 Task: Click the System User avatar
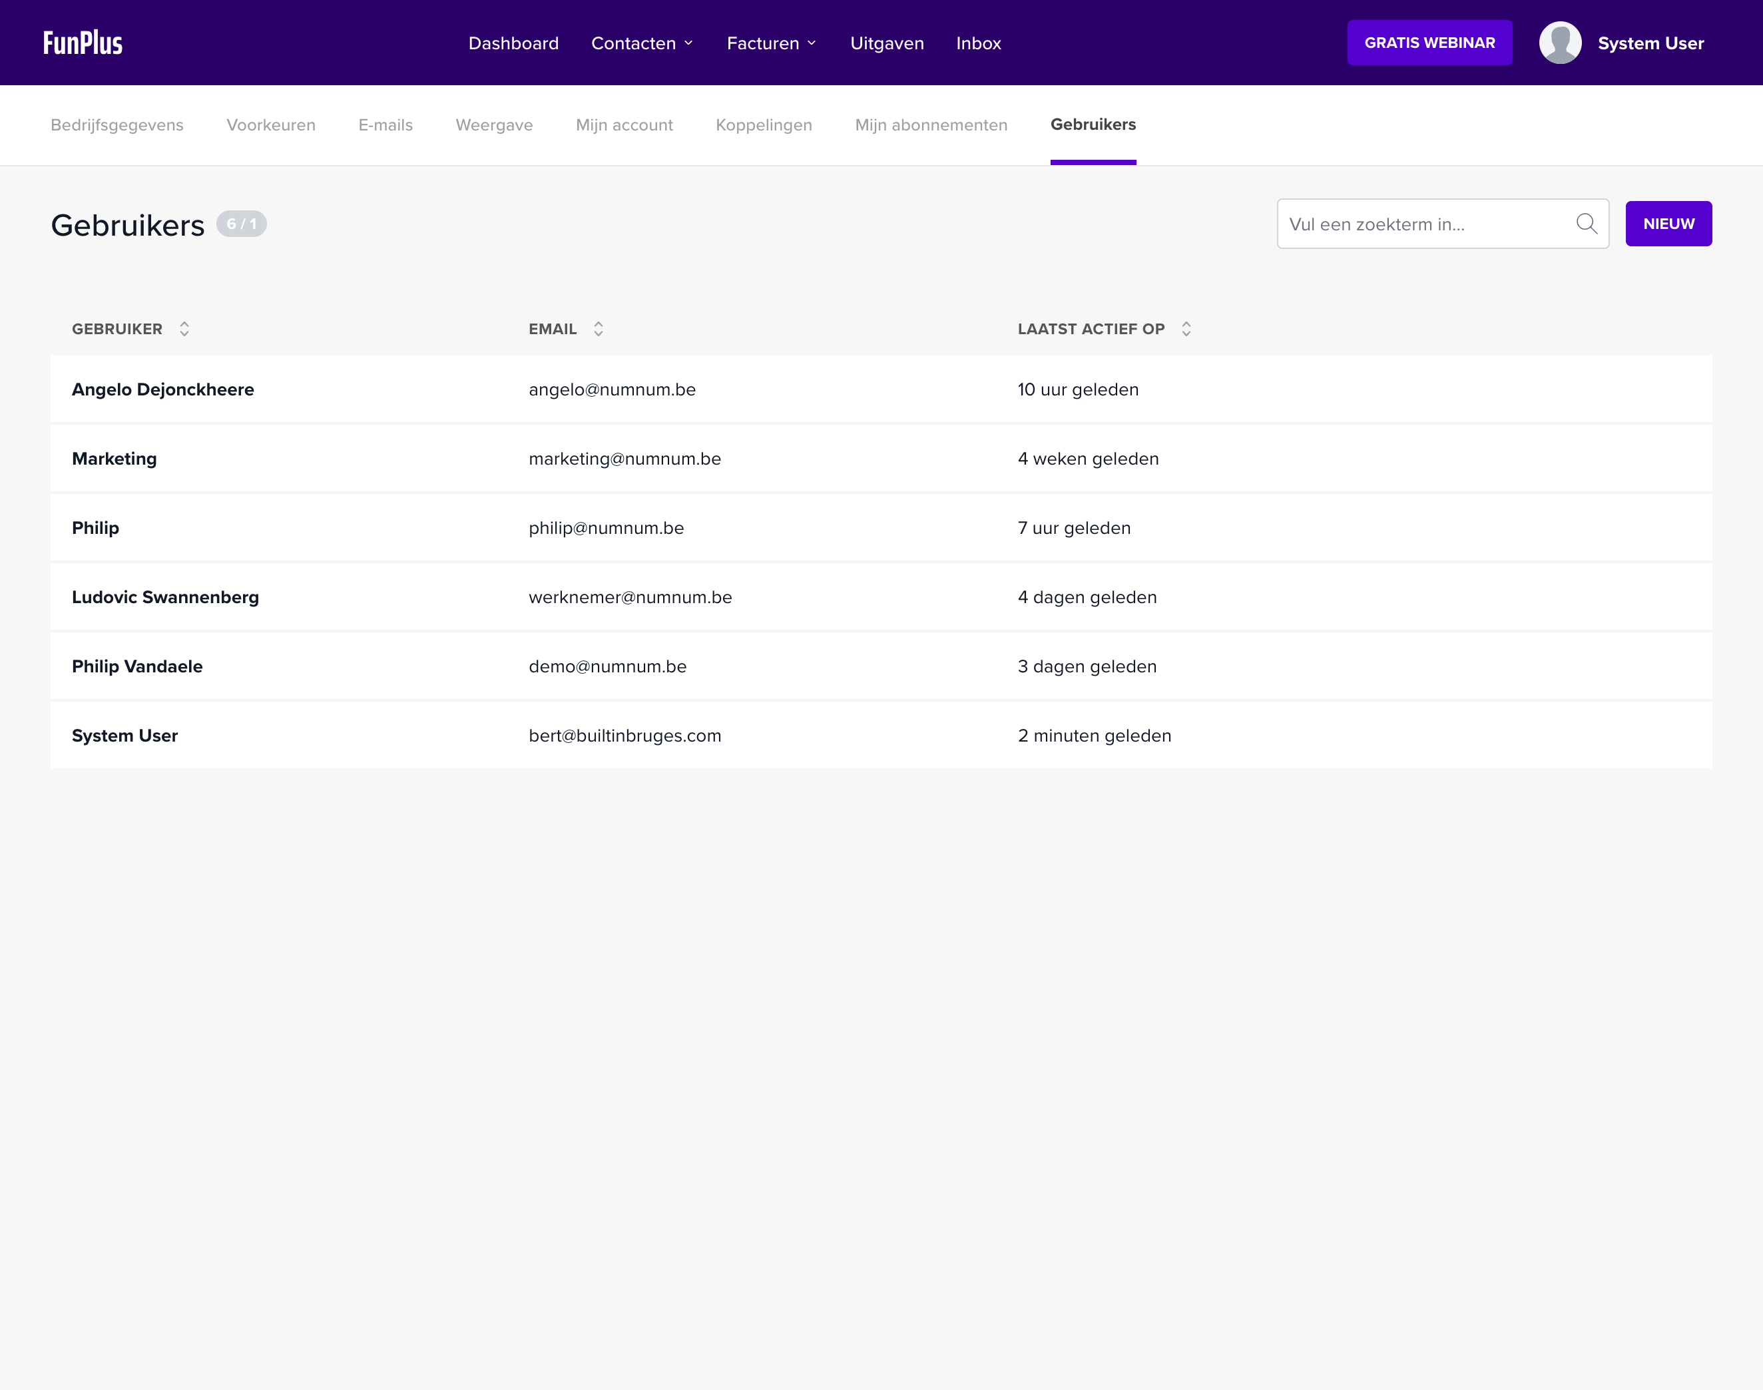(x=1559, y=43)
